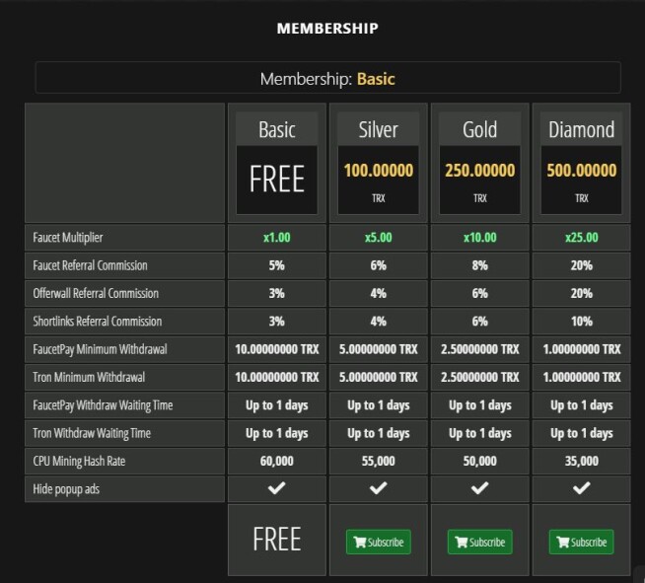Click the Faucet Referral Commission row label
The height and width of the screenshot is (583, 645).
click(90, 265)
